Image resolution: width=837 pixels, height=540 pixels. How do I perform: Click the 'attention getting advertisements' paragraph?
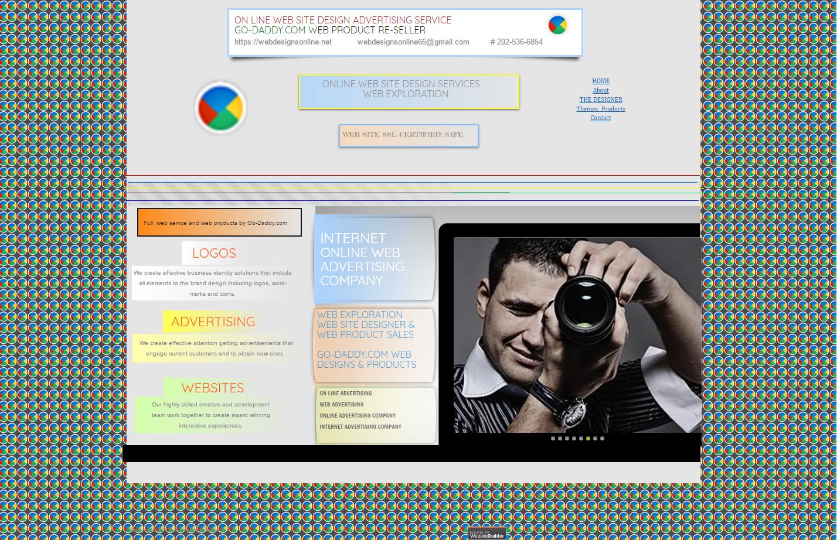(216, 348)
